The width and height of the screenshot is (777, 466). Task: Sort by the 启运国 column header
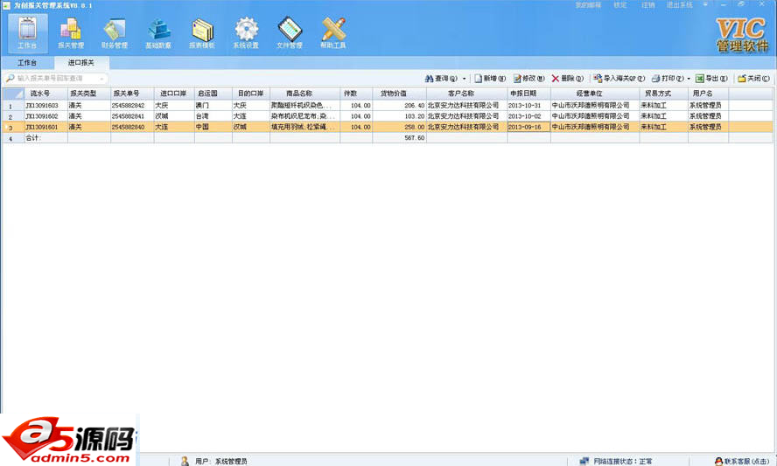coord(213,94)
